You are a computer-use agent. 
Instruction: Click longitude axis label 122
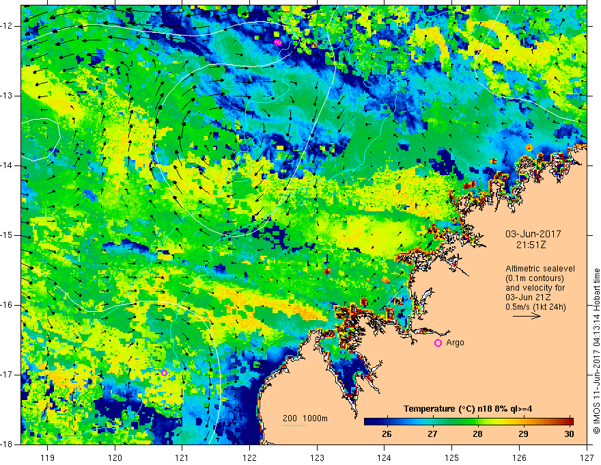coord(249,457)
